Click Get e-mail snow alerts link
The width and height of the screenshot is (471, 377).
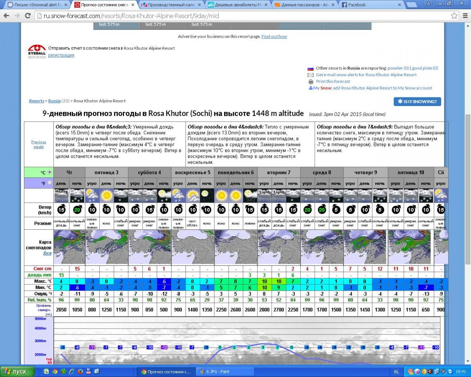click(366, 75)
